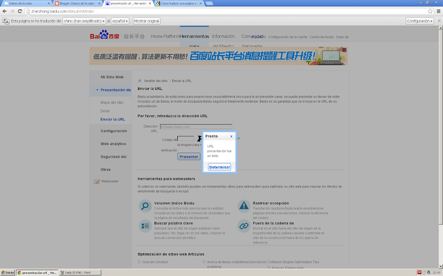This screenshot has height=276, width=443.
Task: Click the browser address bar
Action: tap(226, 11)
